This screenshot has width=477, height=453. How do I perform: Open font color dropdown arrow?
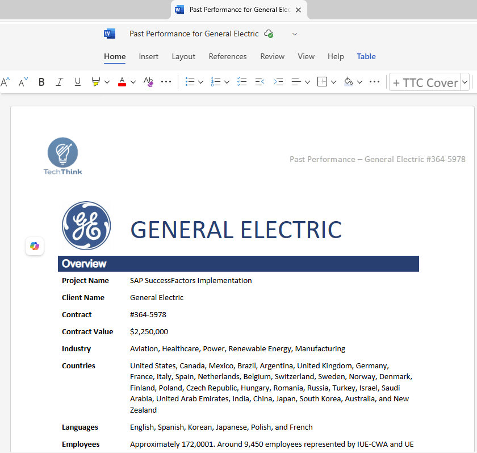point(133,82)
